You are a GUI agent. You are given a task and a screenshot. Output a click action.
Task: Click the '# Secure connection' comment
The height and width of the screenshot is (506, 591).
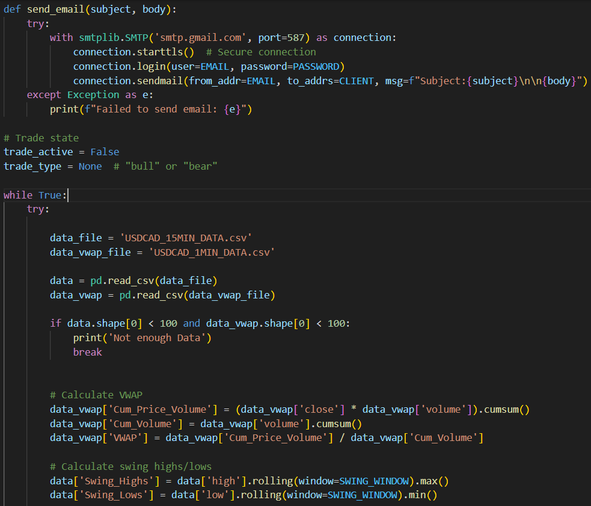coord(261,52)
